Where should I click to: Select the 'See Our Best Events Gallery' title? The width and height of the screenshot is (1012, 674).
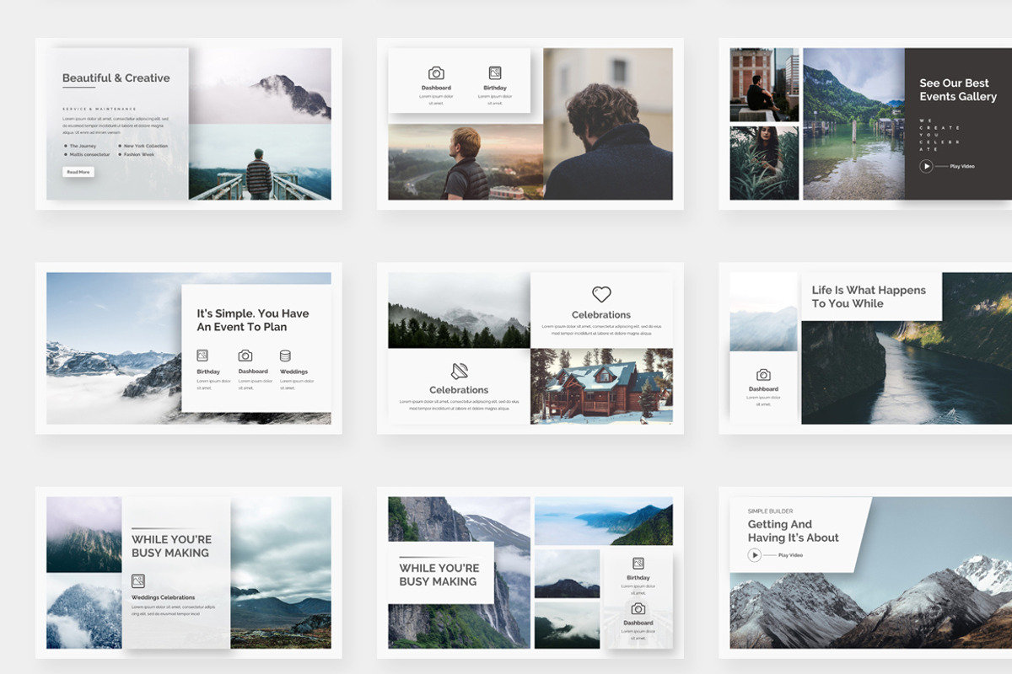coord(958,90)
